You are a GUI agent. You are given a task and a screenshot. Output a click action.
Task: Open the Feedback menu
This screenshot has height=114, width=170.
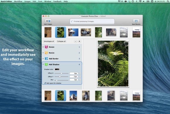[57, 1]
